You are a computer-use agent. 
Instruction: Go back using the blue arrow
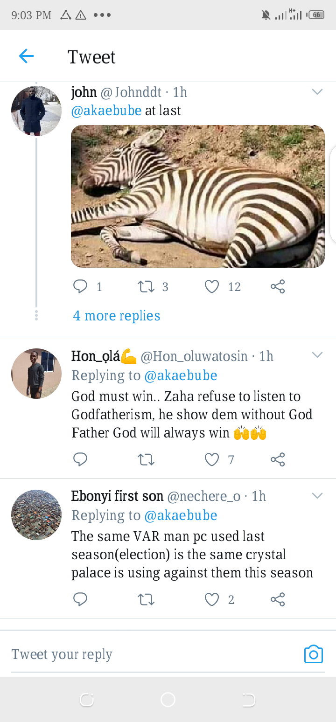(26, 56)
